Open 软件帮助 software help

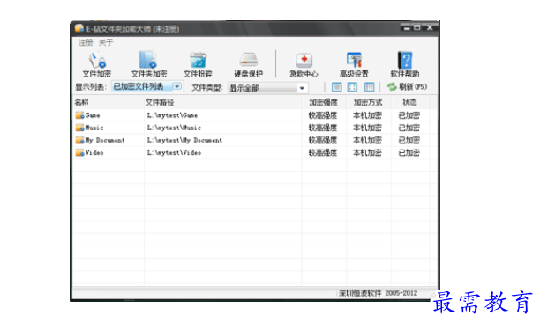(x=405, y=64)
